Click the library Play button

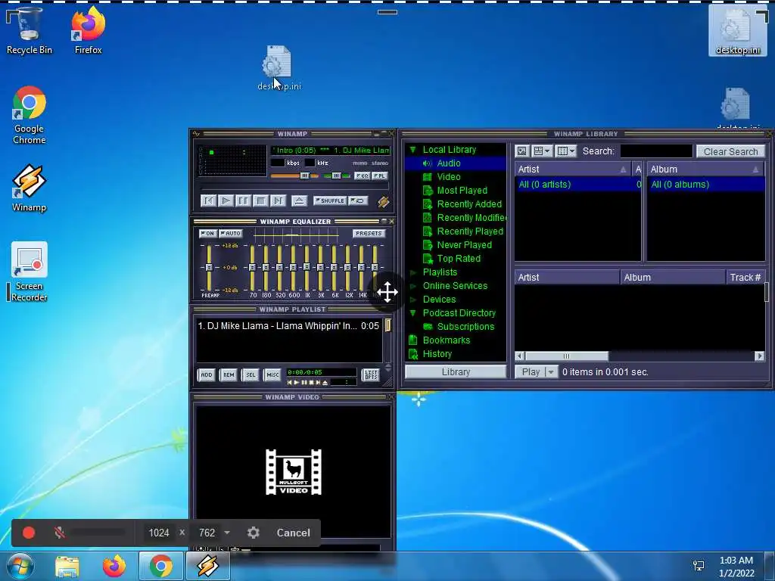[531, 372]
